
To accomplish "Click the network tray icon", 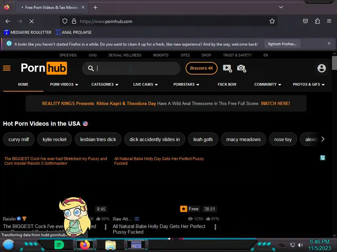I will tap(292, 245).
